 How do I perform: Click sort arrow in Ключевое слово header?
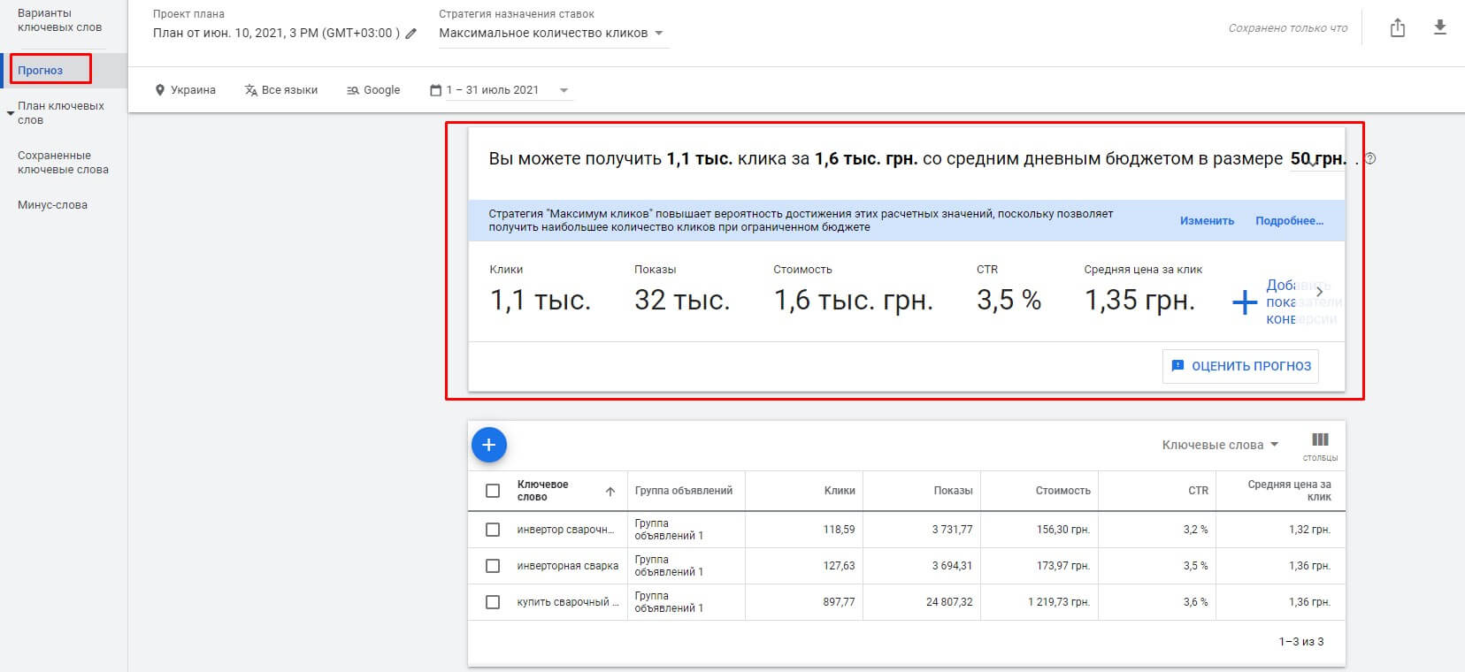(x=610, y=492)
